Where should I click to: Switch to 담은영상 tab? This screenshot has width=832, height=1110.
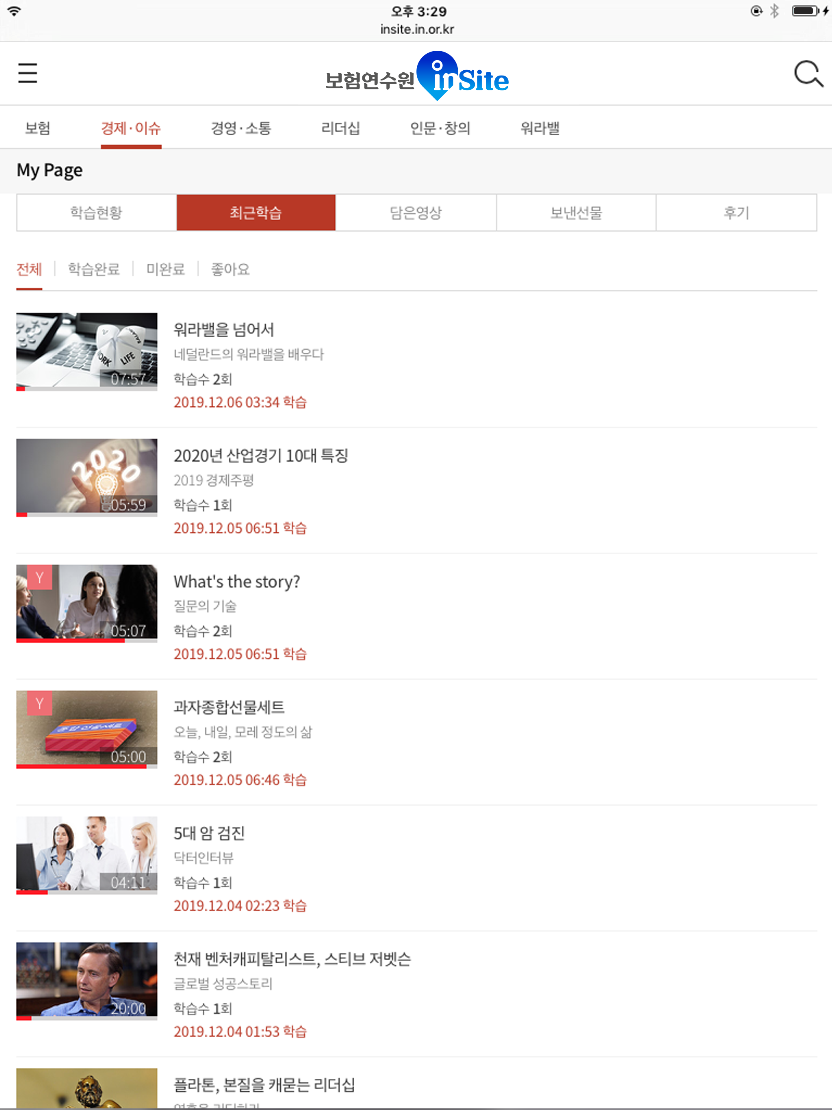pyautogui.click(x=416, y=213)
